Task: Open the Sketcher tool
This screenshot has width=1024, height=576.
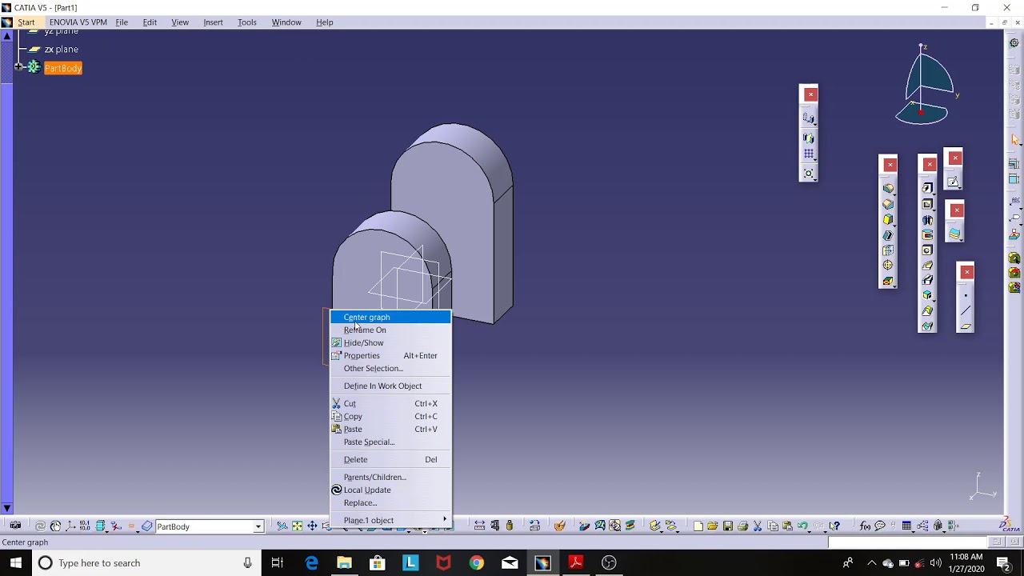Action: tap(954, 182)
